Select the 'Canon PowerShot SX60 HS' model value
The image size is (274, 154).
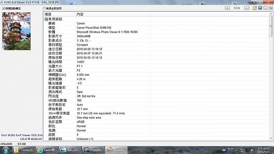[94, 28]
